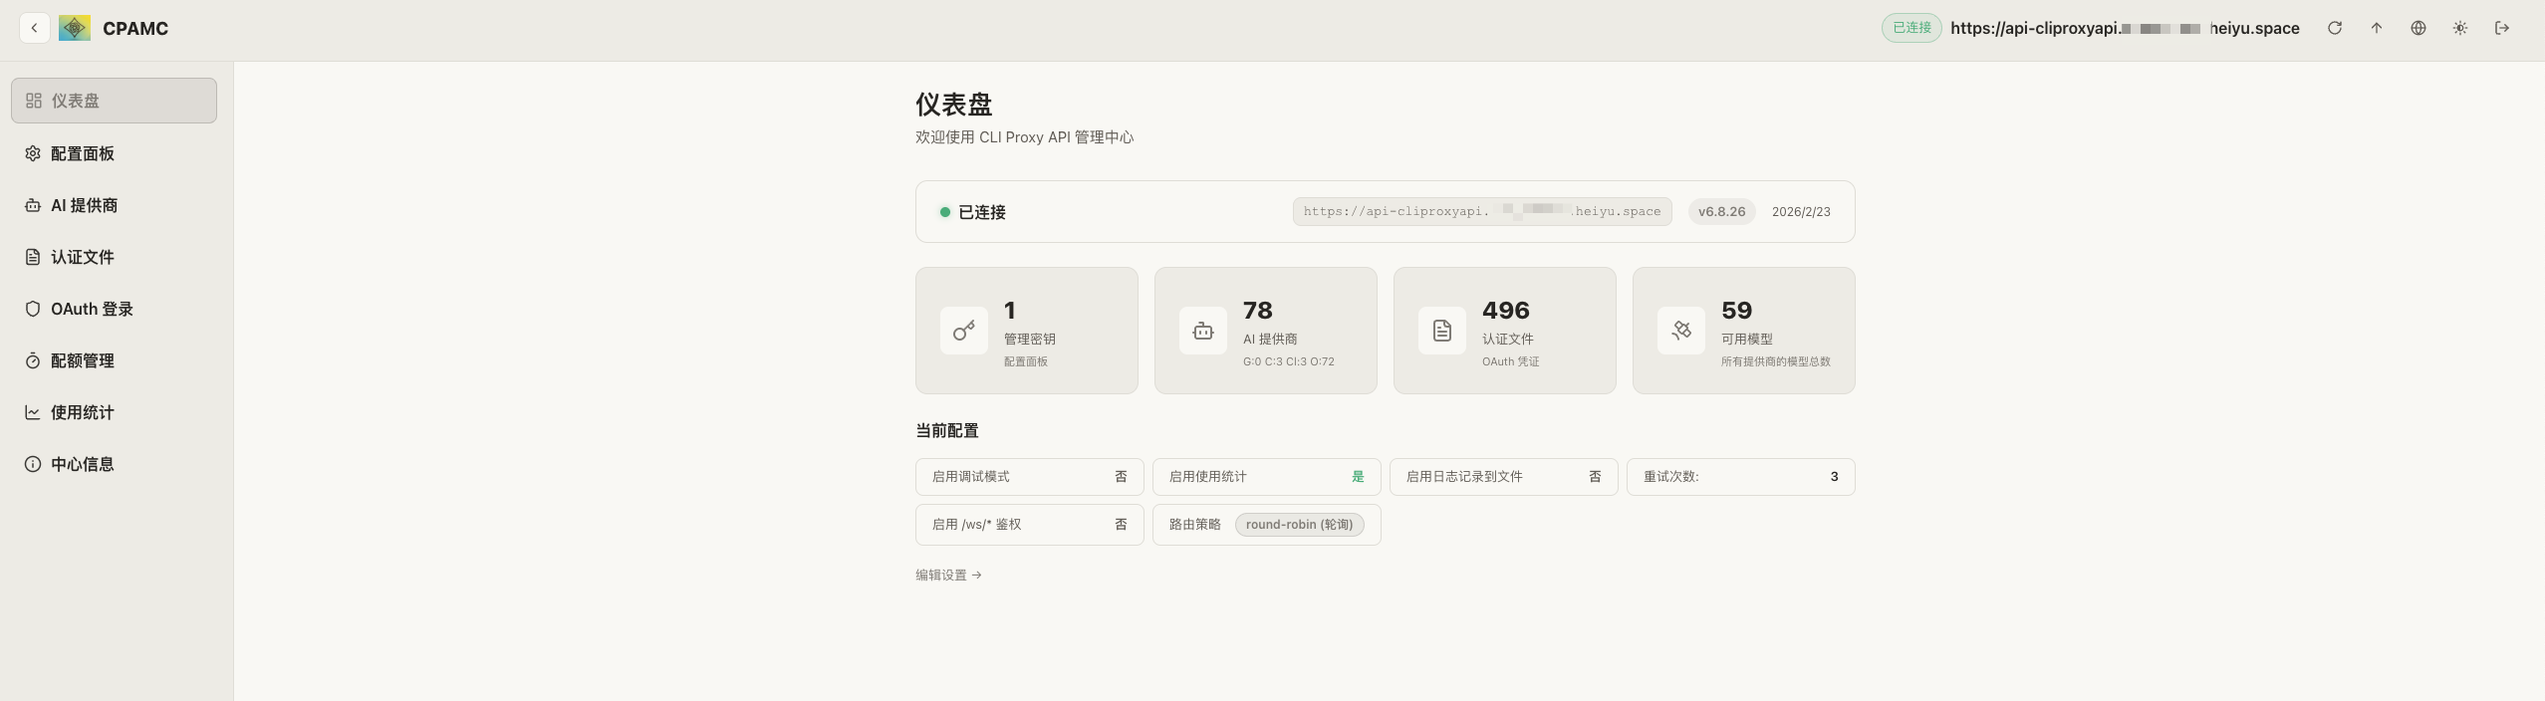The height and width of the screenshot is (701, 2545).
Task: Click the 启用使用统计 setting row
Action: pyautogui.click(x=1267, y=477)
